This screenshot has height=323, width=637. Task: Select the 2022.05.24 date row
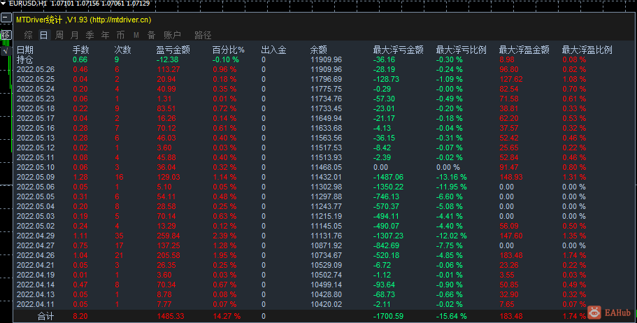[36, 89]
